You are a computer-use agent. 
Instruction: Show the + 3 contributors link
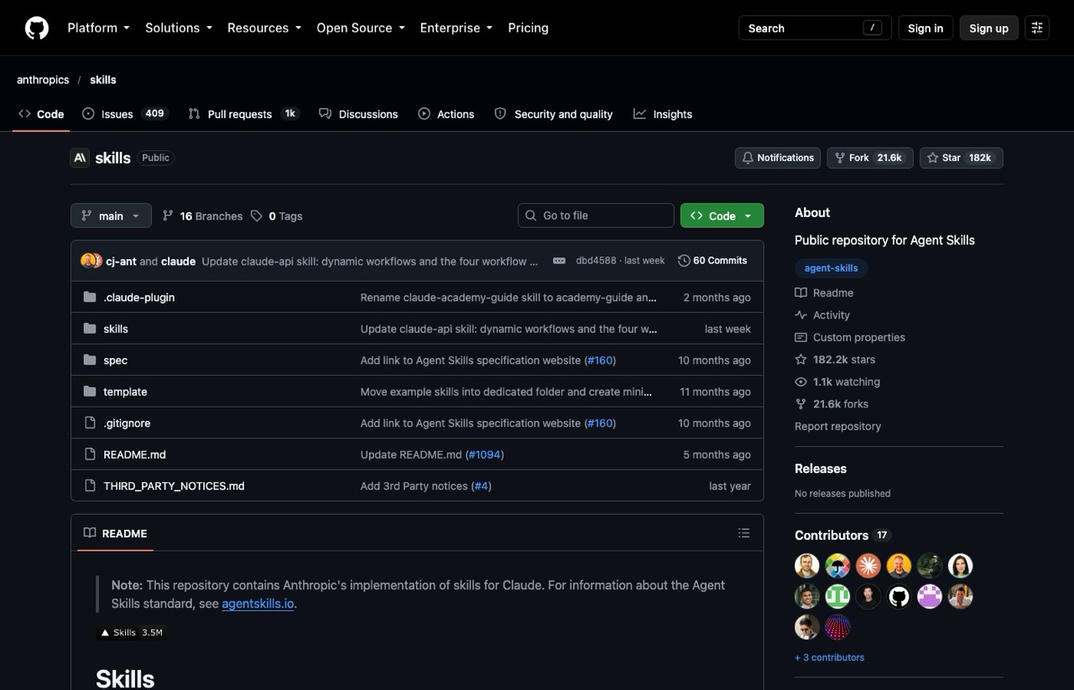[829, 657]
